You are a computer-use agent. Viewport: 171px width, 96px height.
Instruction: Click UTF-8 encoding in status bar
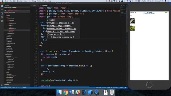(x=108, y=88)
